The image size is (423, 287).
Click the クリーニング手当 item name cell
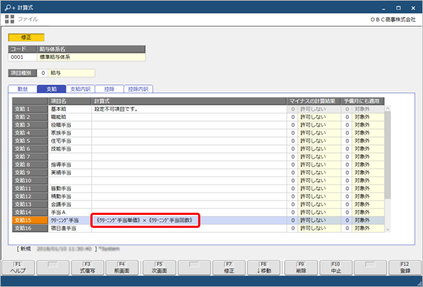(69, 220)
